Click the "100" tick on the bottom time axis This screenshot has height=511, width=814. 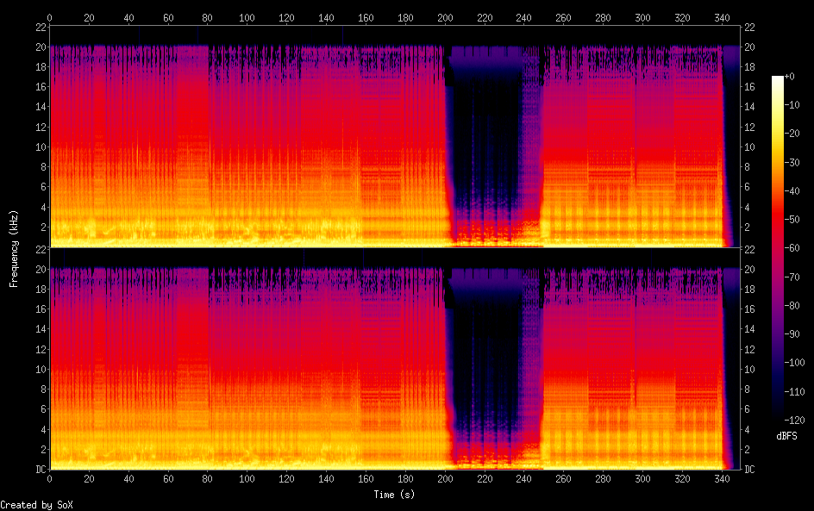click(247, 478)
